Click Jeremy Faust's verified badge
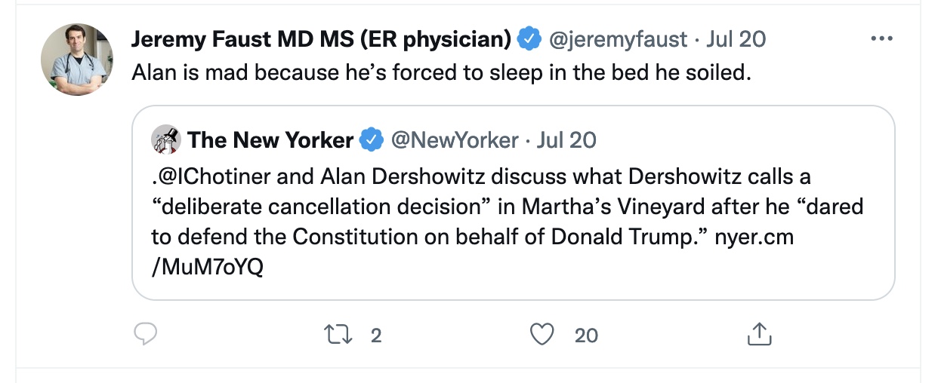The width and height of the screenshot is (938, 383). click(529, 38)
